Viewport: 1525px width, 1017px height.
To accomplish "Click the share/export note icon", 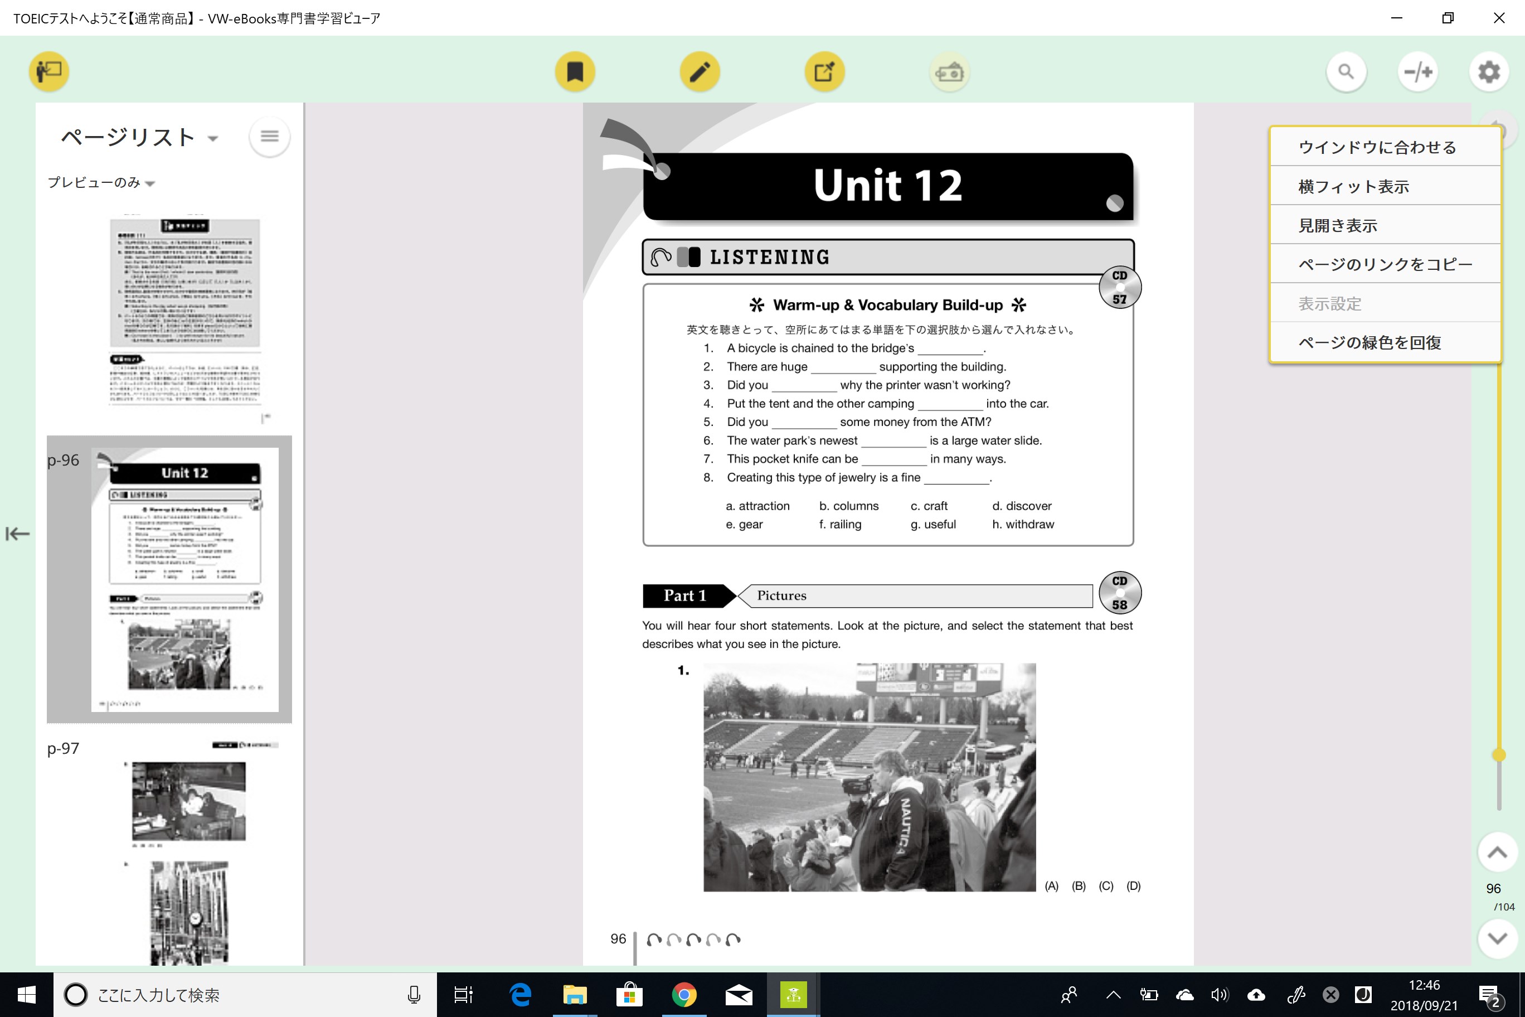I will [824, 71].
